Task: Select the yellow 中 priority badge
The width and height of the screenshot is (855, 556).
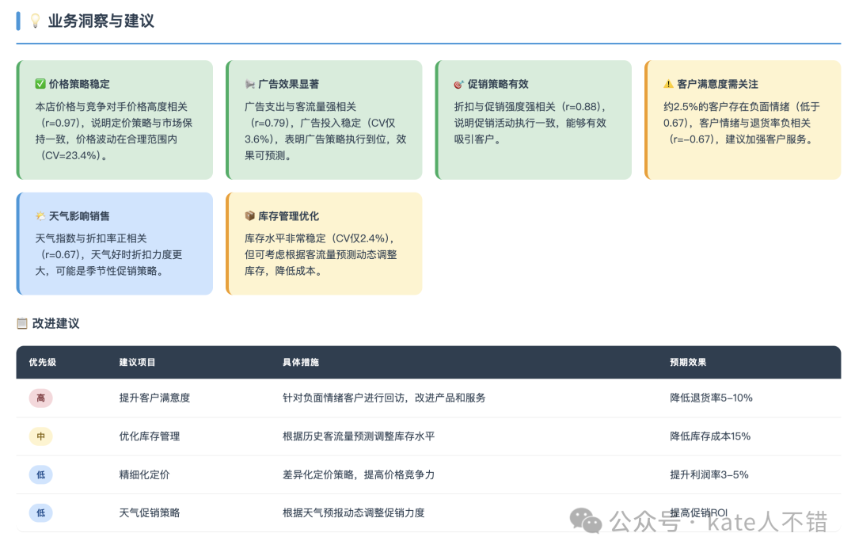Action: (x=40, y=436)
